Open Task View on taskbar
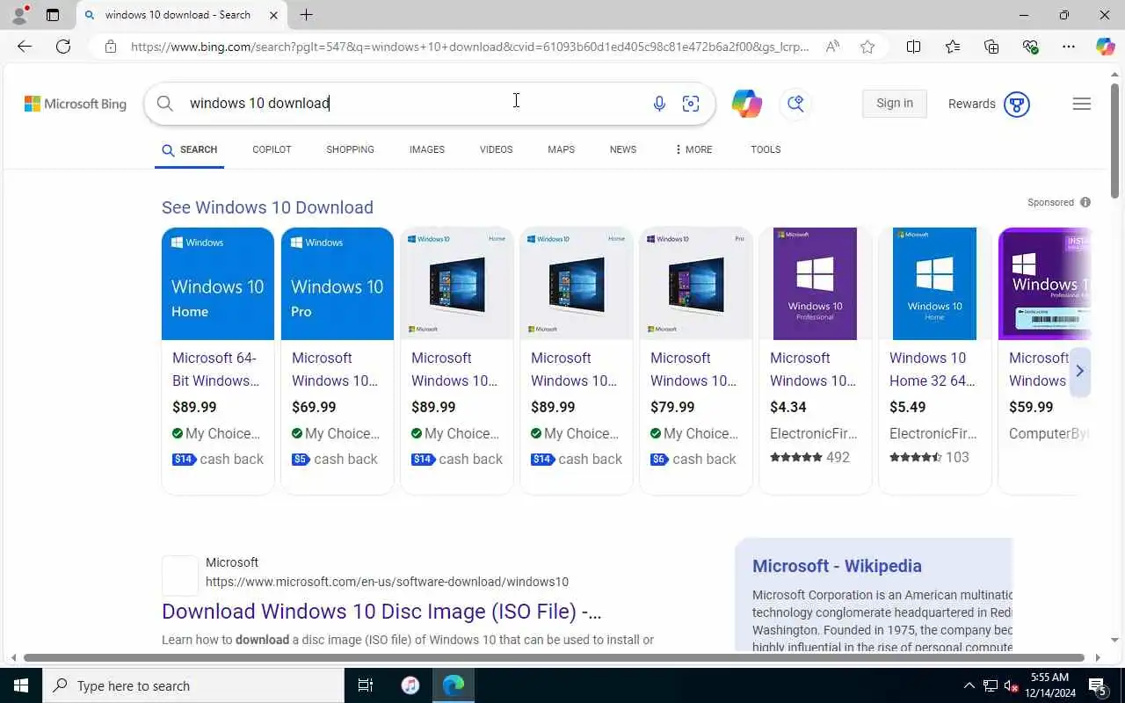Screen dimensions: 1125x703 [366, 685]
